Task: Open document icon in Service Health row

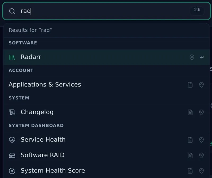Action: click(x=190, y=140)
